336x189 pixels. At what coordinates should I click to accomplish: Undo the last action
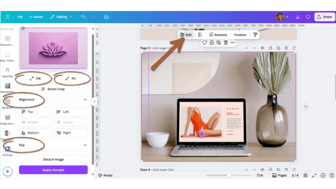[84, 17]
